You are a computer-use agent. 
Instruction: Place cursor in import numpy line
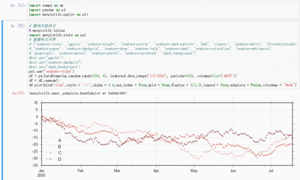(x=46, y=5)
